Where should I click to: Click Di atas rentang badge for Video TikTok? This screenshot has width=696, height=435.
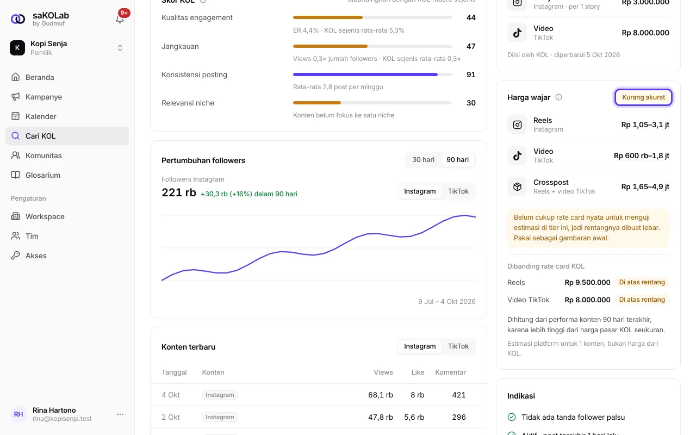click(642, 300)
